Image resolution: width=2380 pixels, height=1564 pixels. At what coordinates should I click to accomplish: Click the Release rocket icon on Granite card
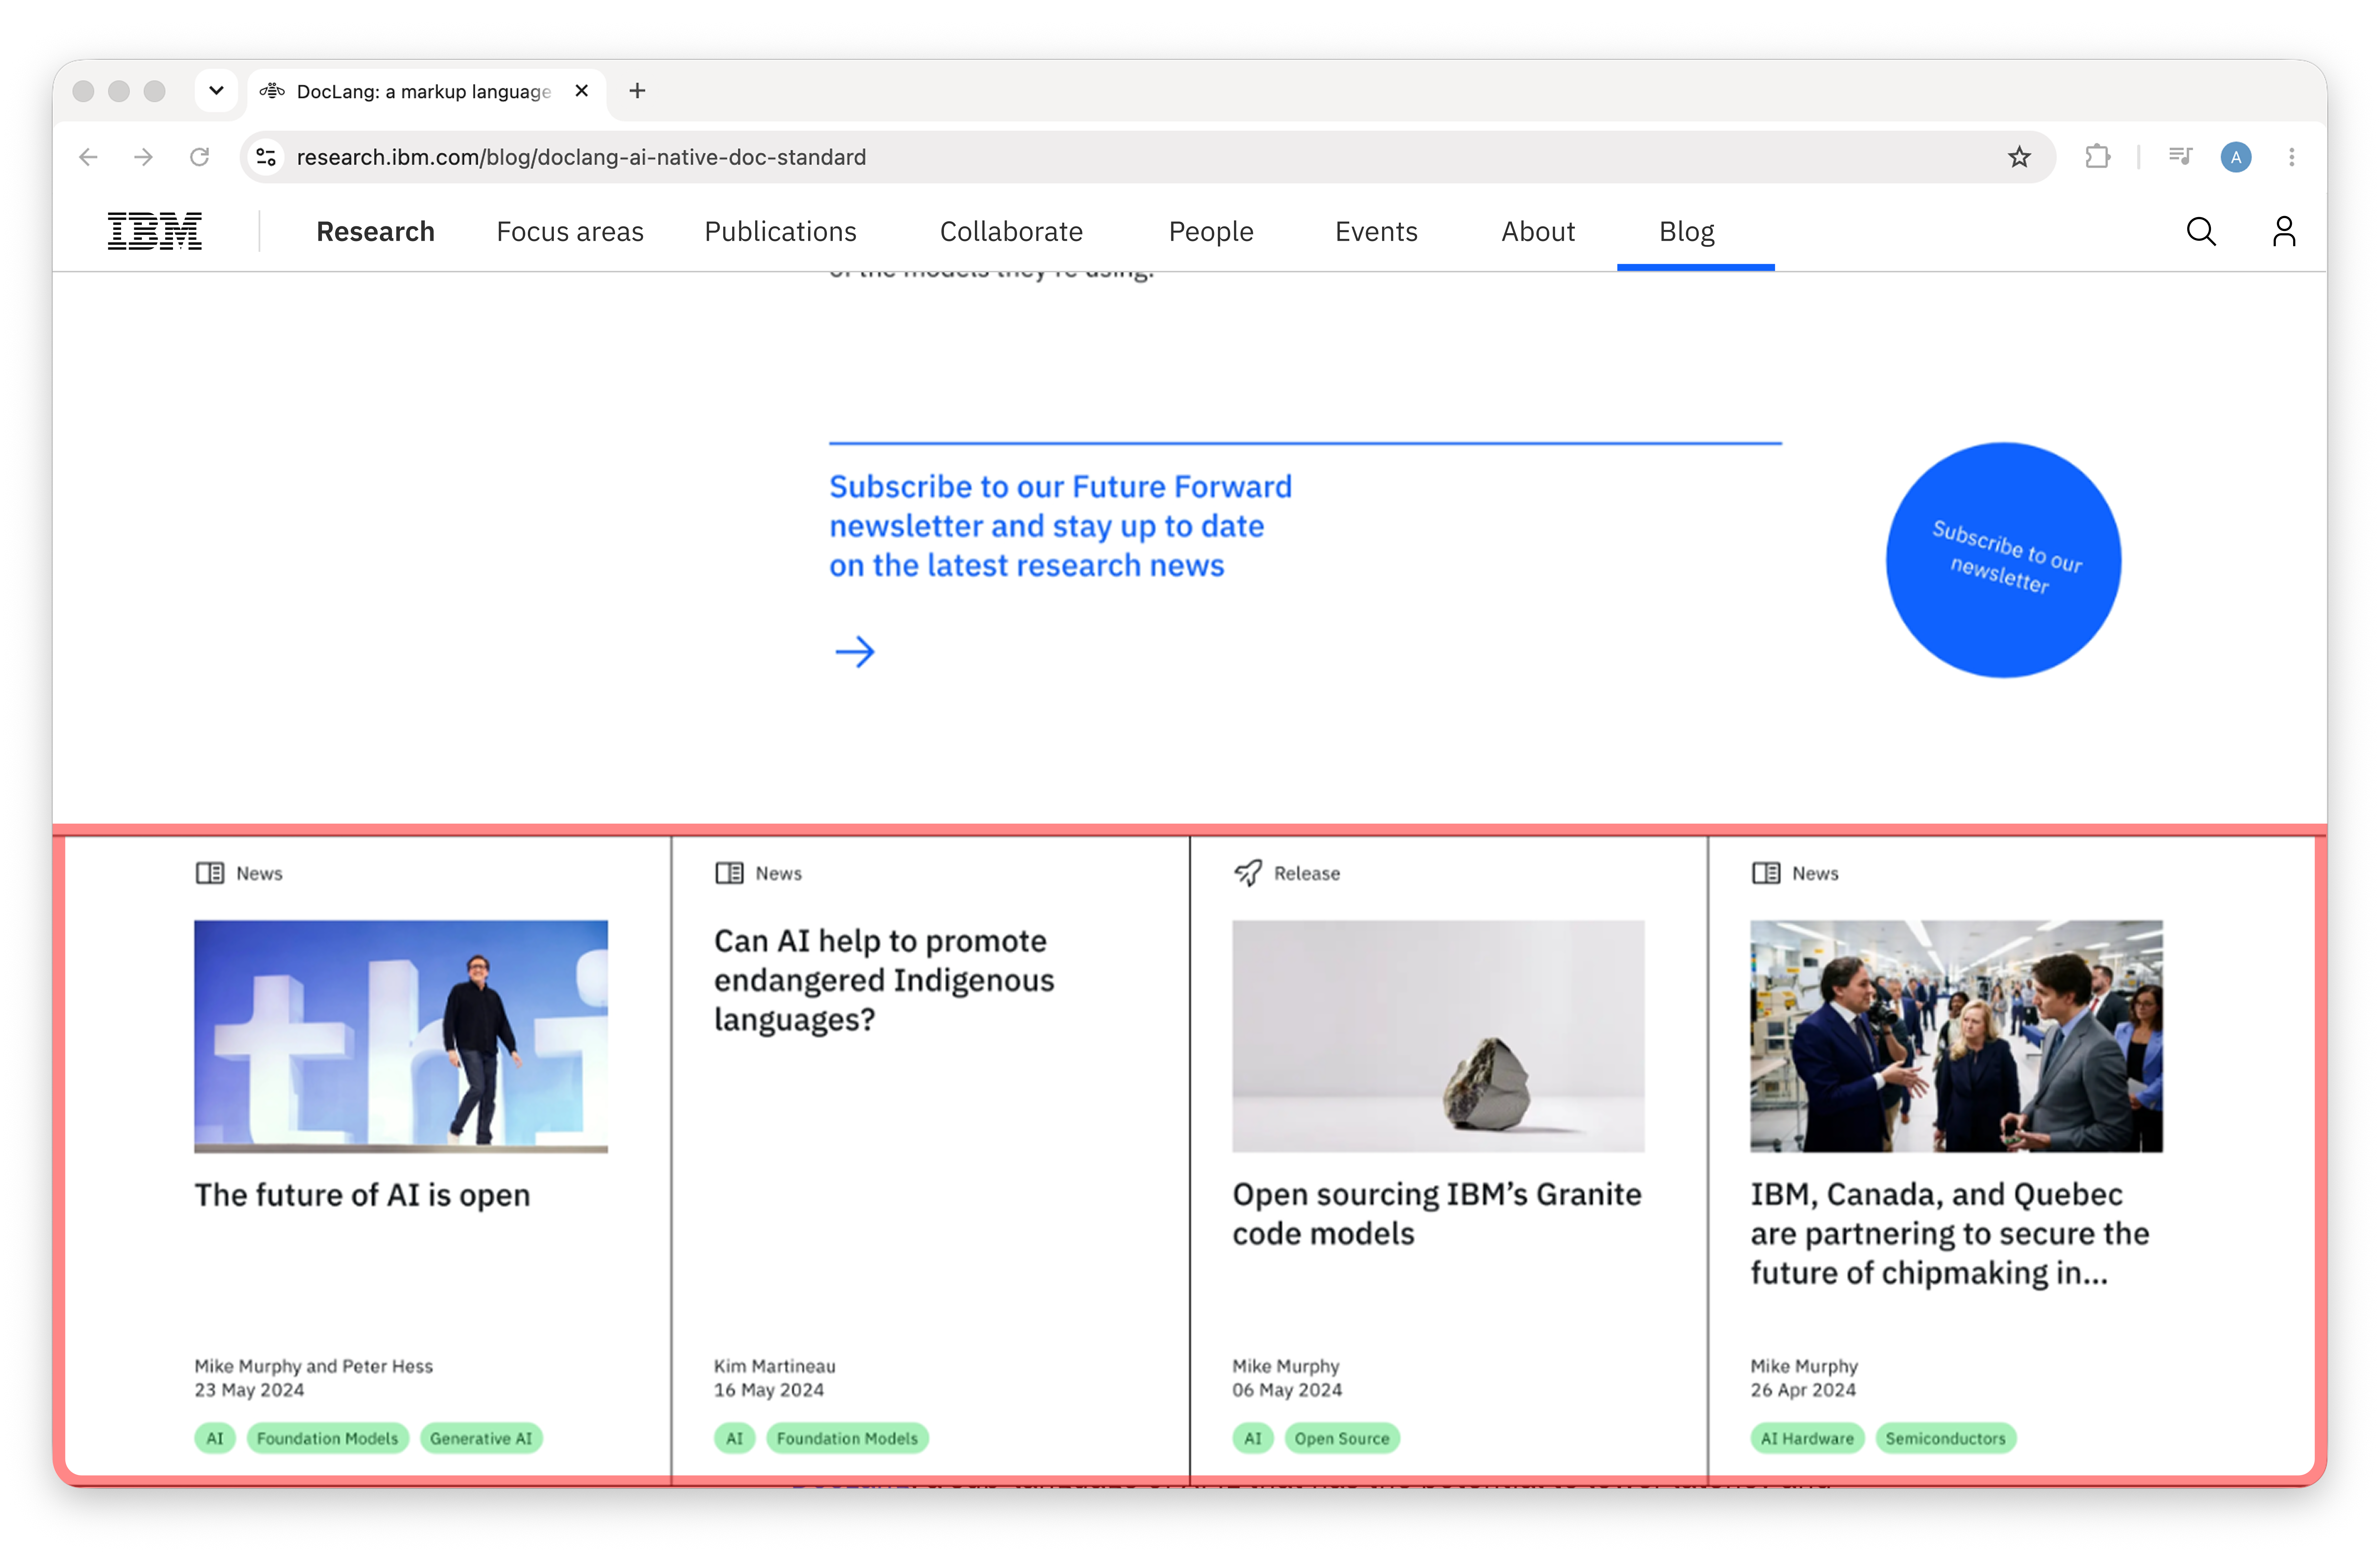(1248, 873)
